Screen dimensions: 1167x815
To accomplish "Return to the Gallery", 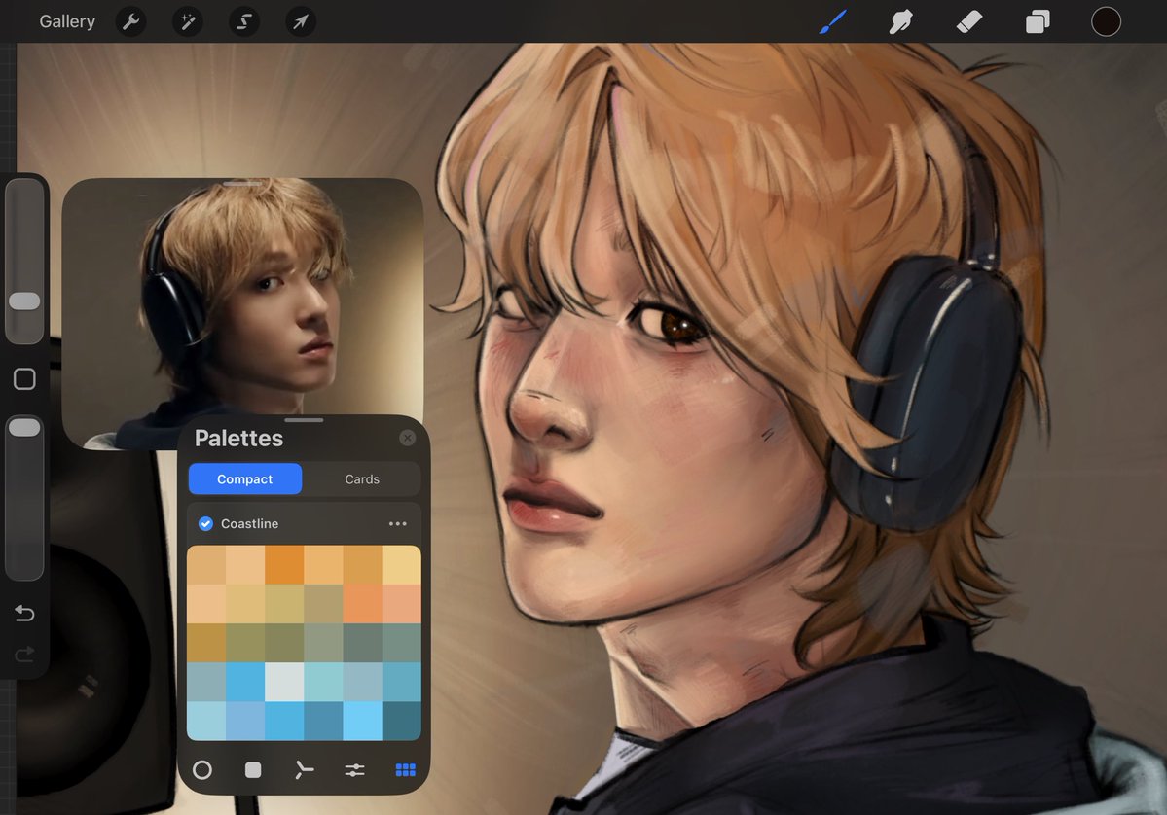I will [x=67, y=21].
